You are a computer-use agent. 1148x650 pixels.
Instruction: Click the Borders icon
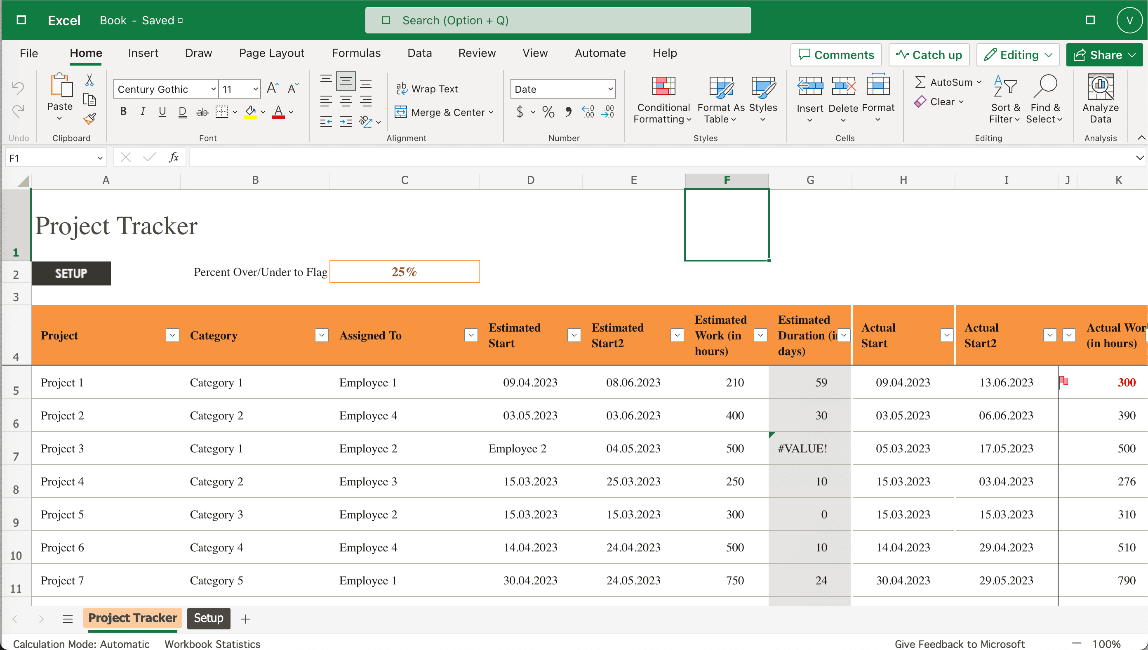222,112
